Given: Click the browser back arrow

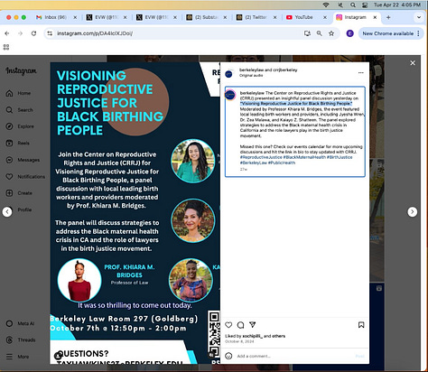Looking at the screenshot, I should [7, 33].
